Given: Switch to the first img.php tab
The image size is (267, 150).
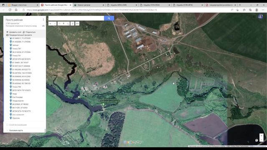Looking at the screenshot, I should [122, 5].
